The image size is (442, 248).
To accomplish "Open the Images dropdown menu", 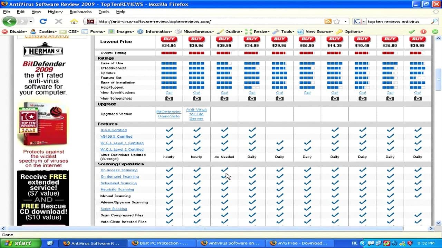I will pos(121,31).
